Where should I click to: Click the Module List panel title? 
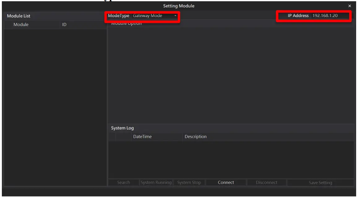pos(19,16)
